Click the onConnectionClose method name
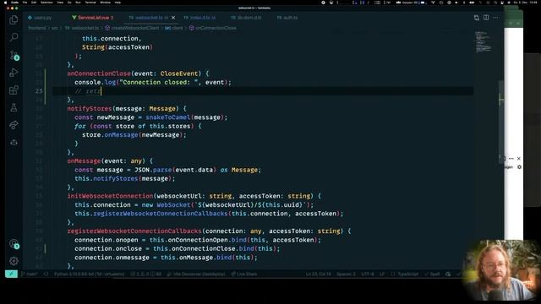Screen dimensions: 541x304 [99, 73]
